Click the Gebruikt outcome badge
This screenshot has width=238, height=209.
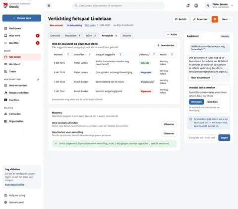click(x=145, y=63)
